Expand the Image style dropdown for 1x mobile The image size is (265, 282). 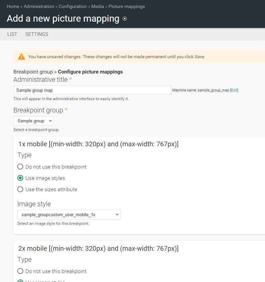tap(68, 215)
